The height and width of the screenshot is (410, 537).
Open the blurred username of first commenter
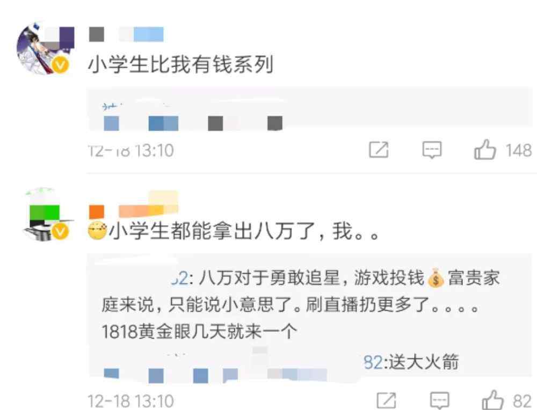126,34
